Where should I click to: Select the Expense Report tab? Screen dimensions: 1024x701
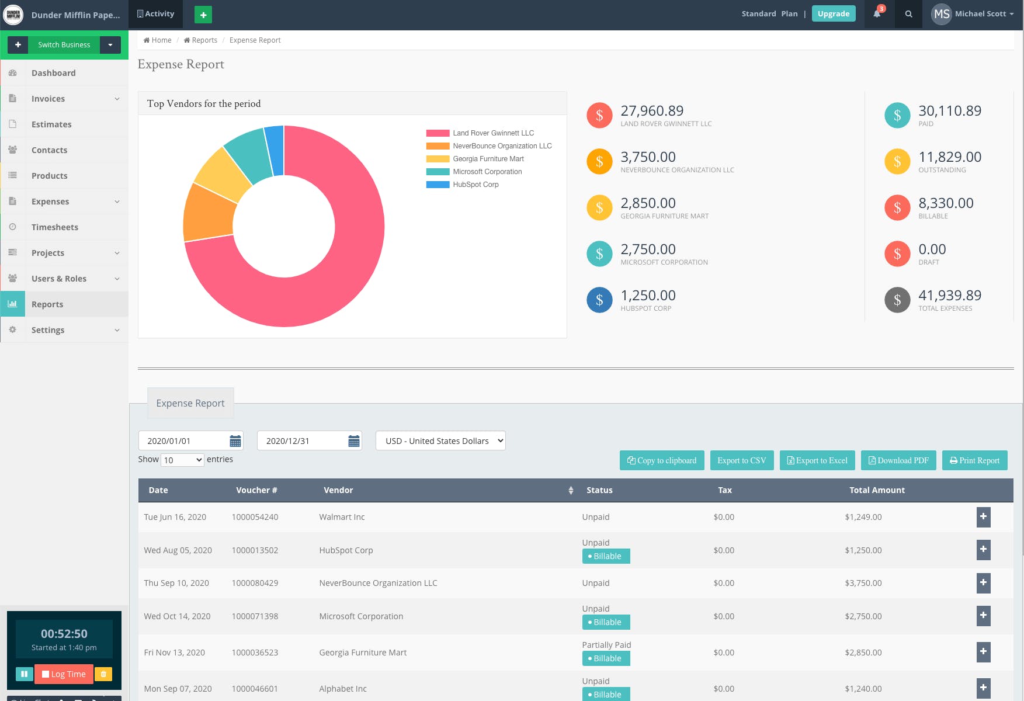190,403
